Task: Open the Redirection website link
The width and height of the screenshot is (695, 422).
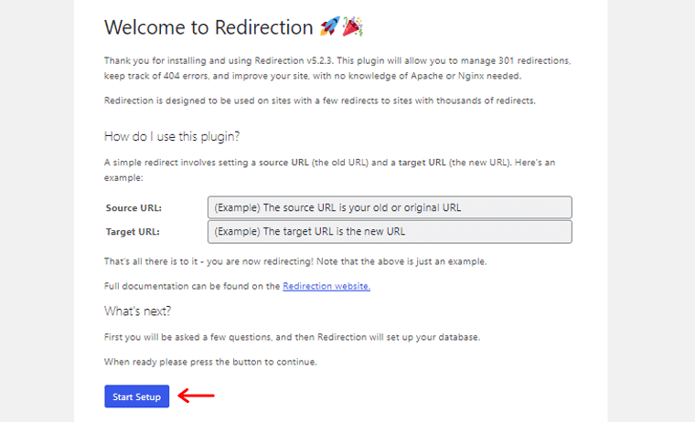Action: tap(326, 286)
